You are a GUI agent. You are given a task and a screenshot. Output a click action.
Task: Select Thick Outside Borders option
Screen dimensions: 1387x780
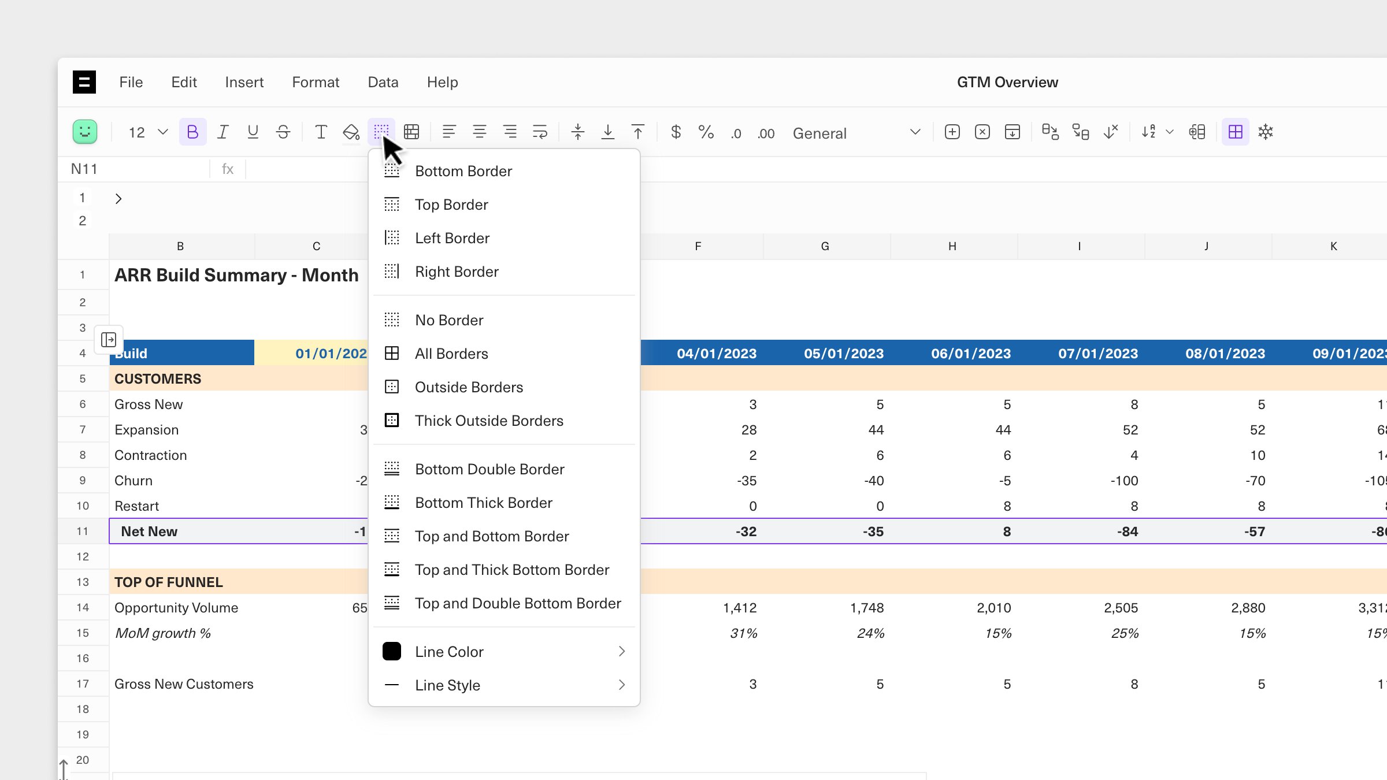489,421
